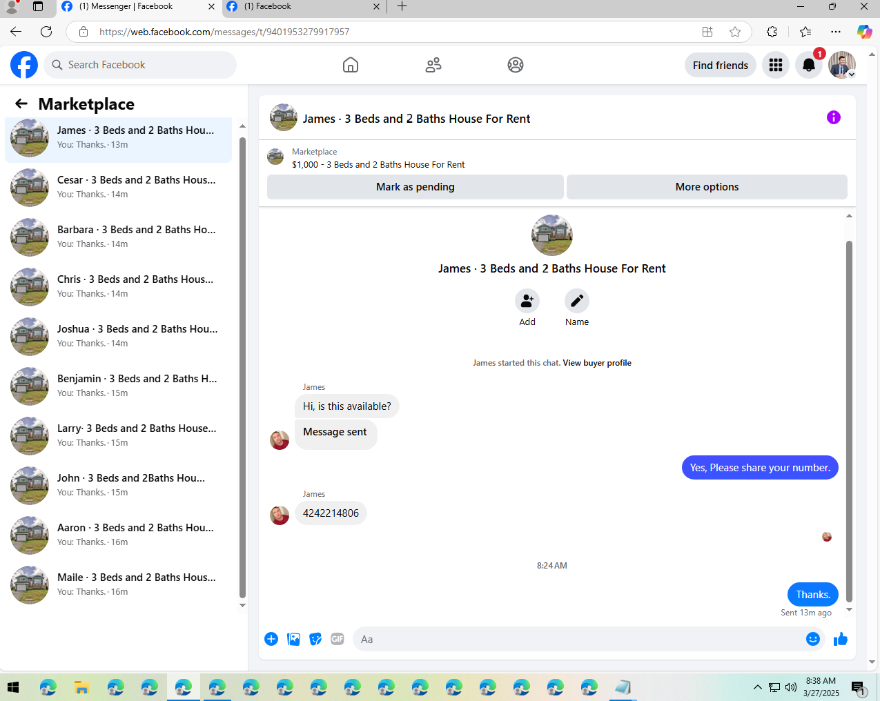Open the Home icon in top navigation
Image resolution: width=880 pixels, height=701 pixels.
(351, 65)
